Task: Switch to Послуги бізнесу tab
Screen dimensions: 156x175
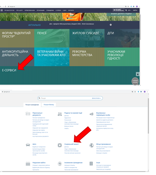Action: point(49,105)
